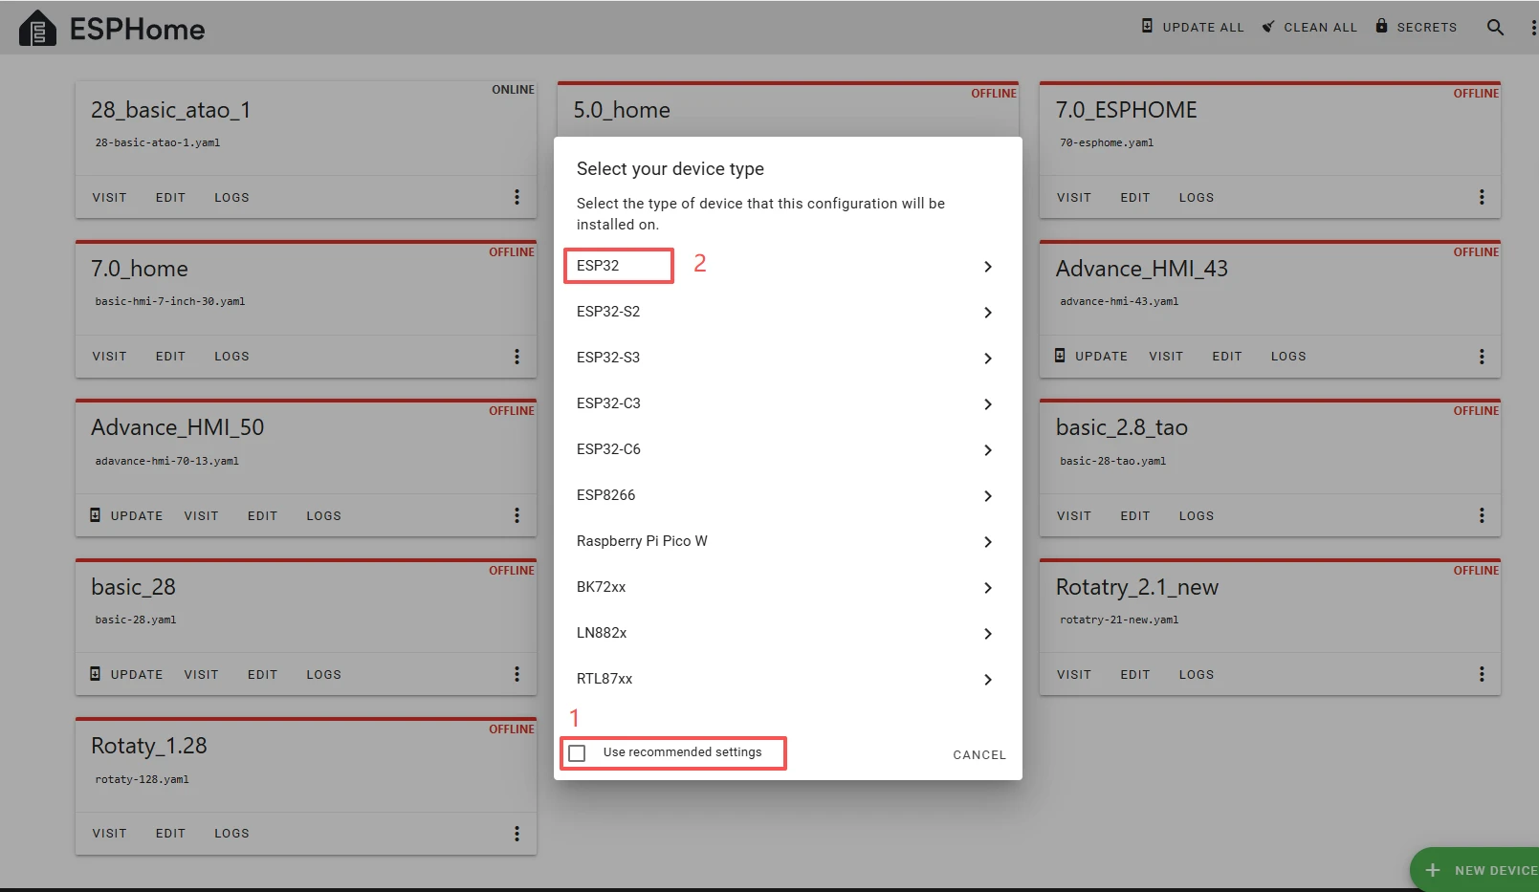Choose ESP32-C6 device type
The image size is (1539, 892).
coord(608,449)
